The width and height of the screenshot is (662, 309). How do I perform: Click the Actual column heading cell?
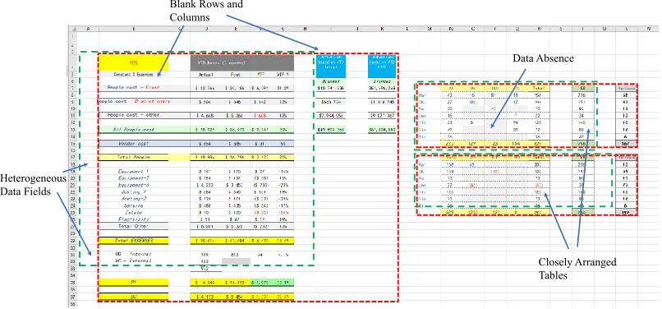[x=206, y=75]
